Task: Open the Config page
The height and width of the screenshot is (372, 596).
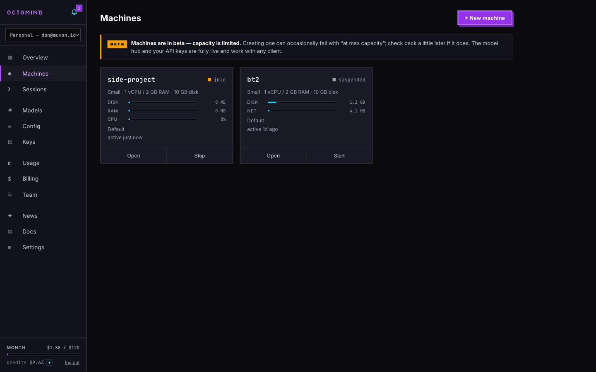Action: coord(43,126)
